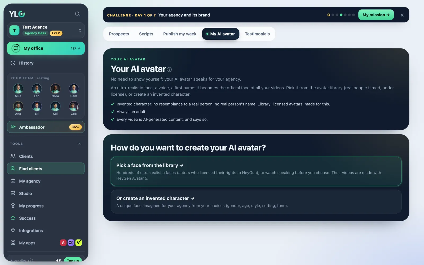Select team member Ana avatar
This screenshot has width=424, height=265.
(18, 106)
